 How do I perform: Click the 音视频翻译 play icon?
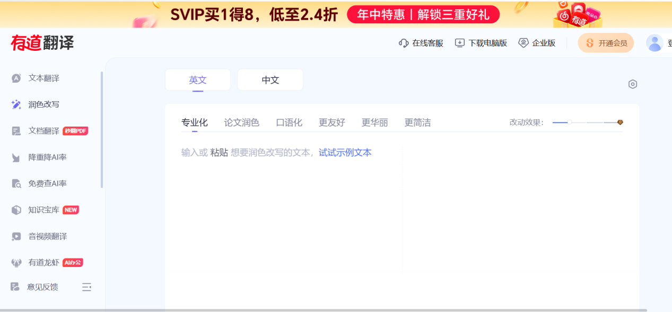pyautogui.click(x=16, y=236)
